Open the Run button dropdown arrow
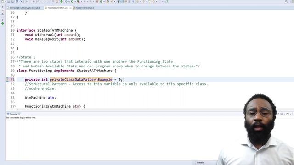Screen dimensions: 294x165 pyautogui.click(x=75, y=1)
